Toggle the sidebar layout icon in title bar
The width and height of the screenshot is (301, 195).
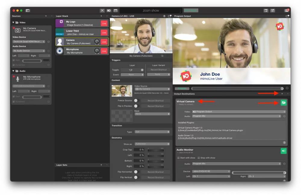click(28, 11)
